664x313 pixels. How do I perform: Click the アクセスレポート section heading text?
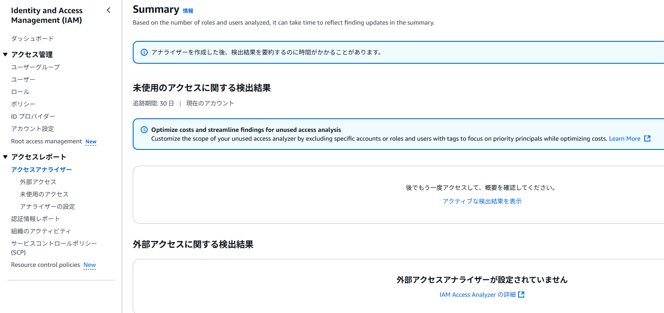[39, 157]
